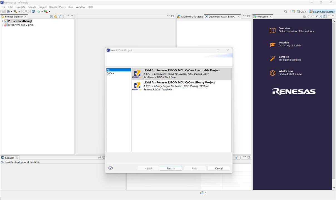The image size is (336, 200).
Task: Click the Next button in the dialog
Action: point(171,168)
